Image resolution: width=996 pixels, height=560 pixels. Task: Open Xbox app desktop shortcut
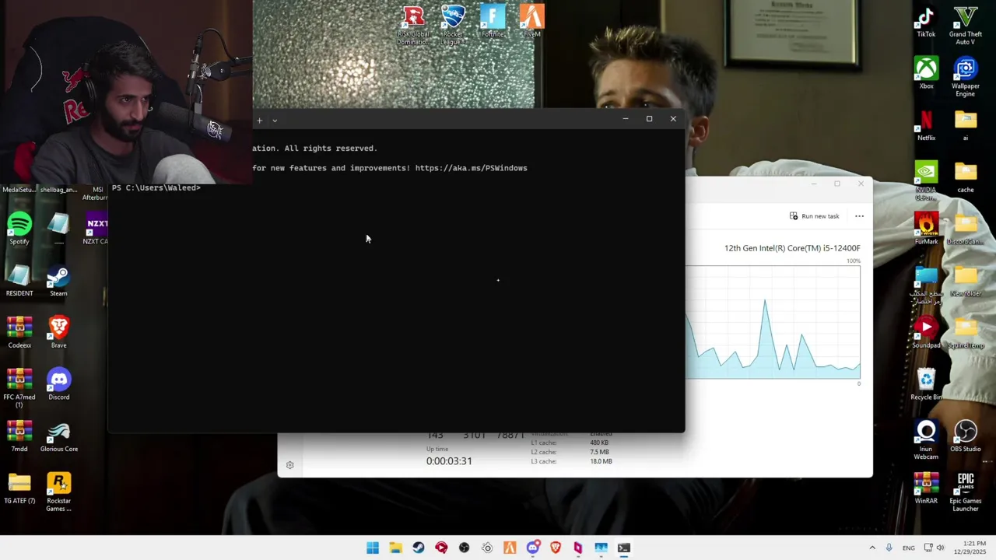coord(926,74)
